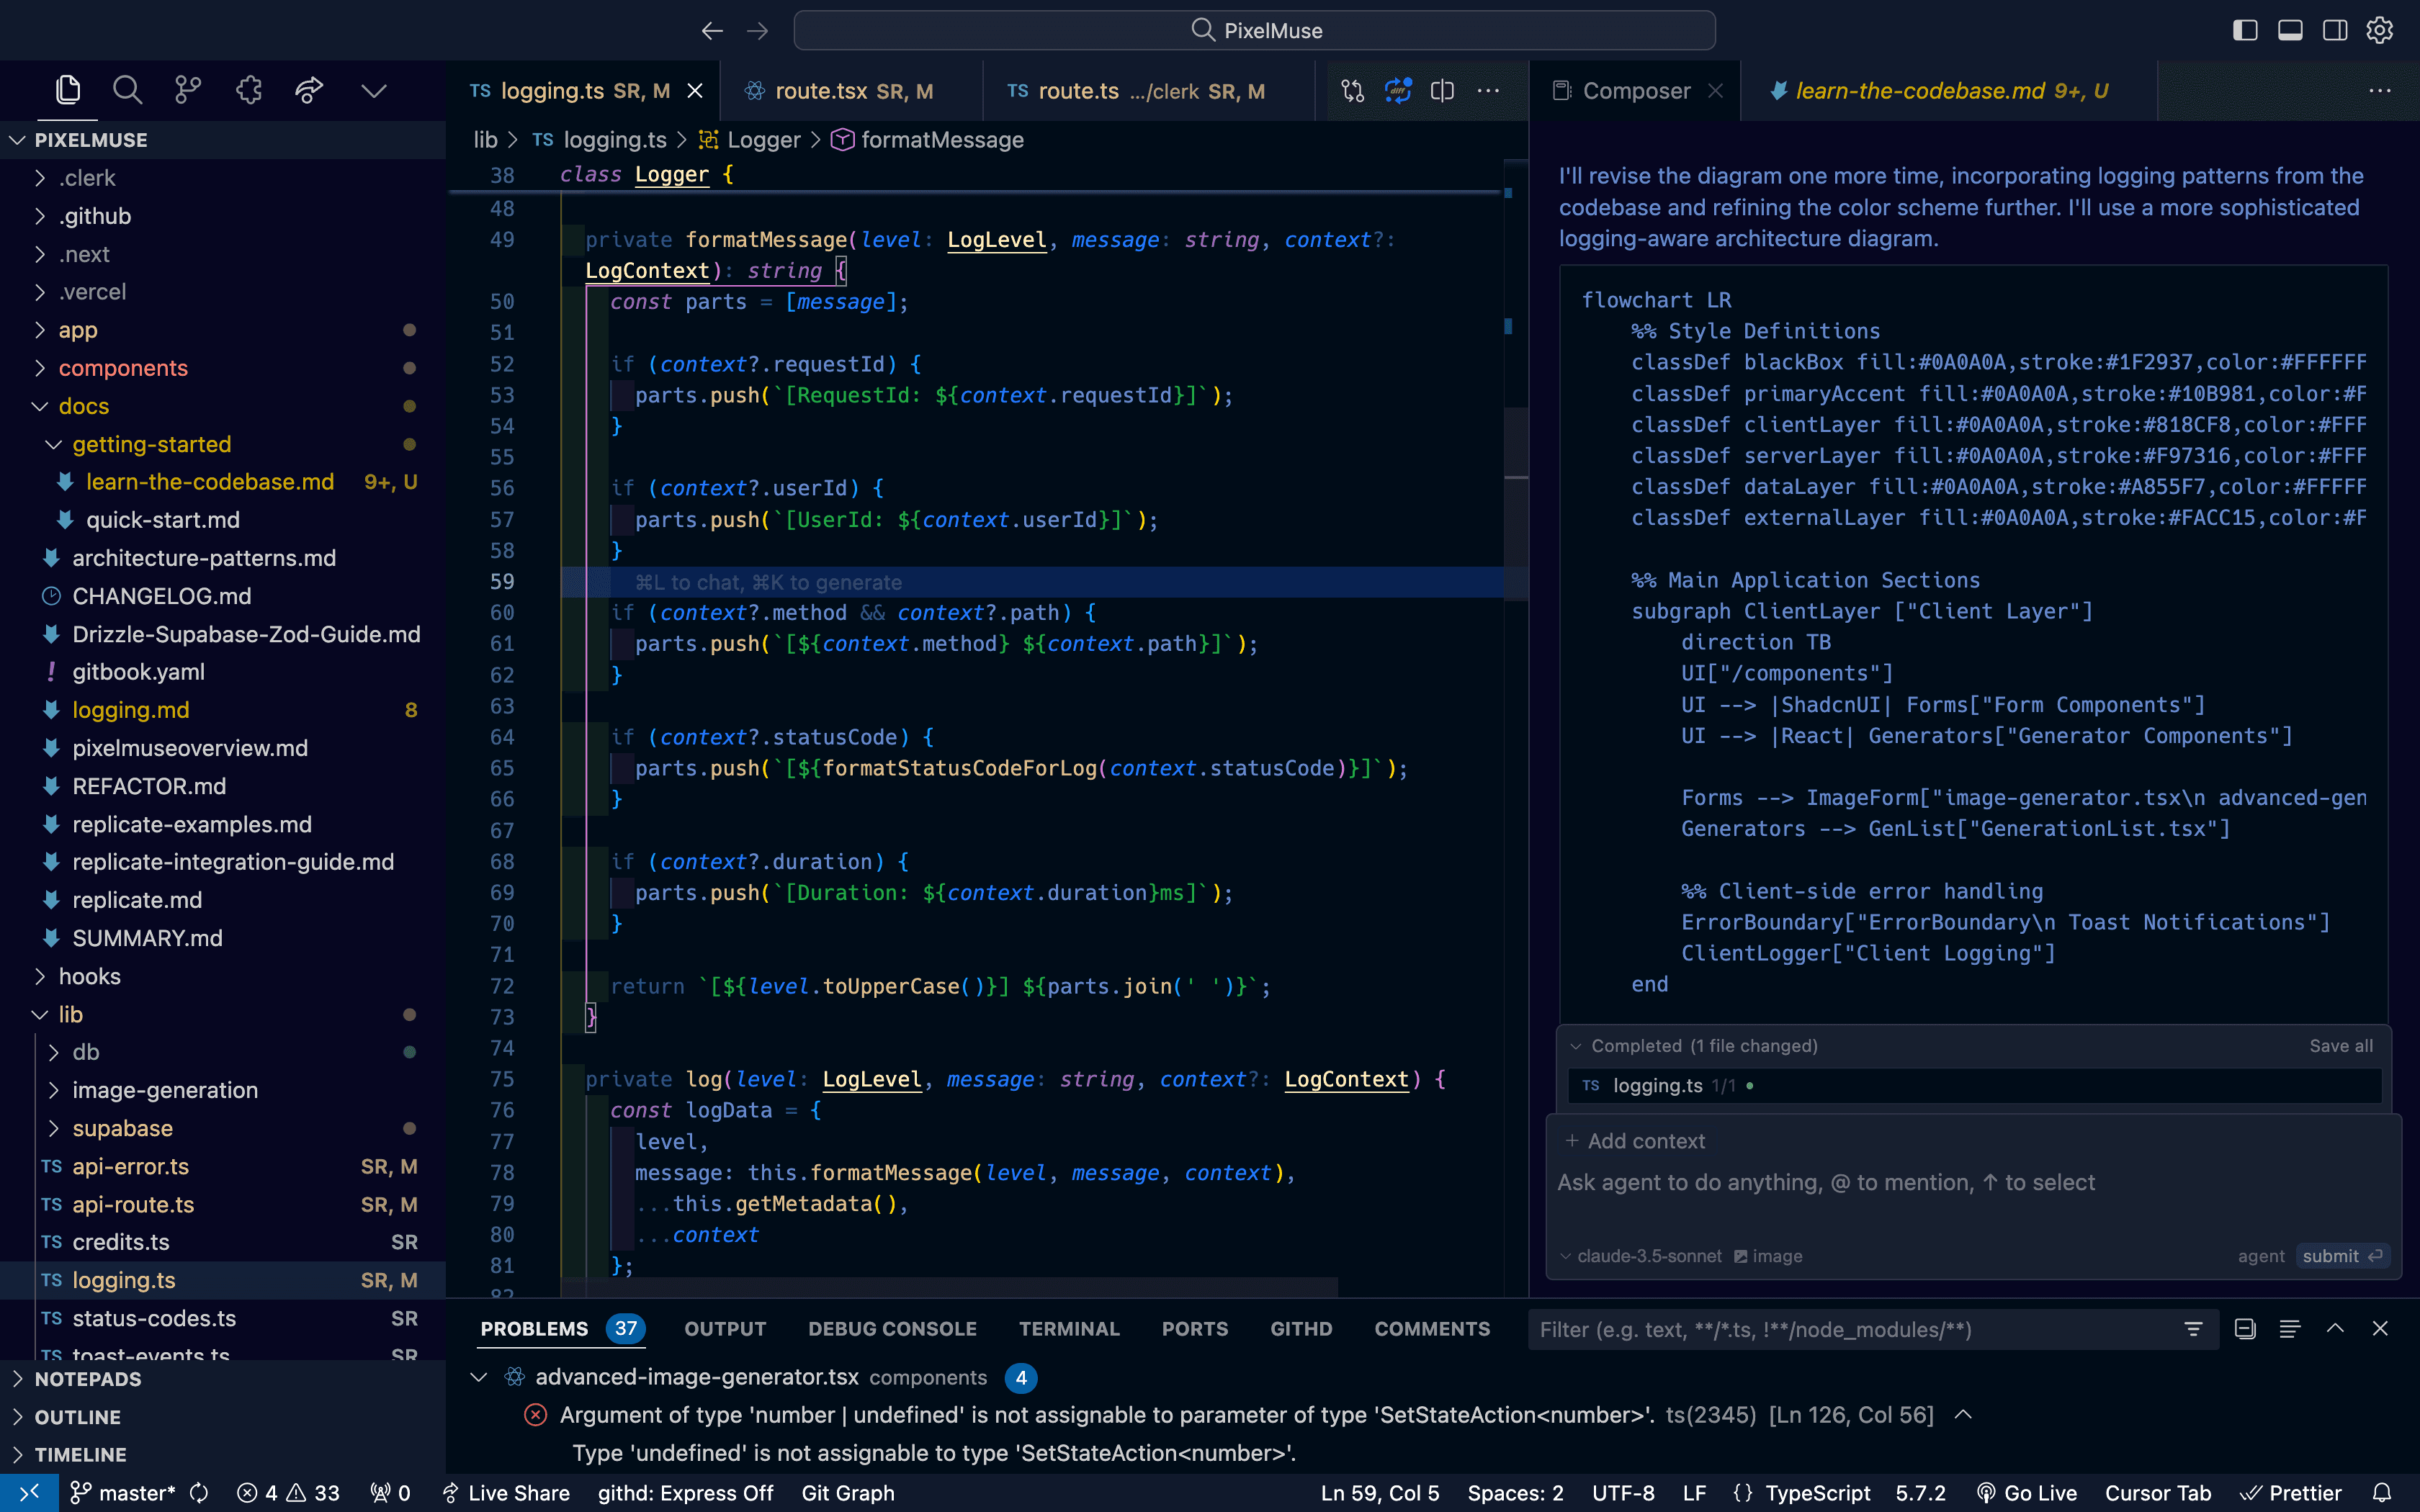Image resolution: width=2420 pixels, height=1512 pixels.
Task: Switch to the DEBUG CONSOLE tab
Action: coord(892,1329)
